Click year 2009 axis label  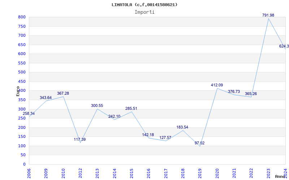pos(46,174)
